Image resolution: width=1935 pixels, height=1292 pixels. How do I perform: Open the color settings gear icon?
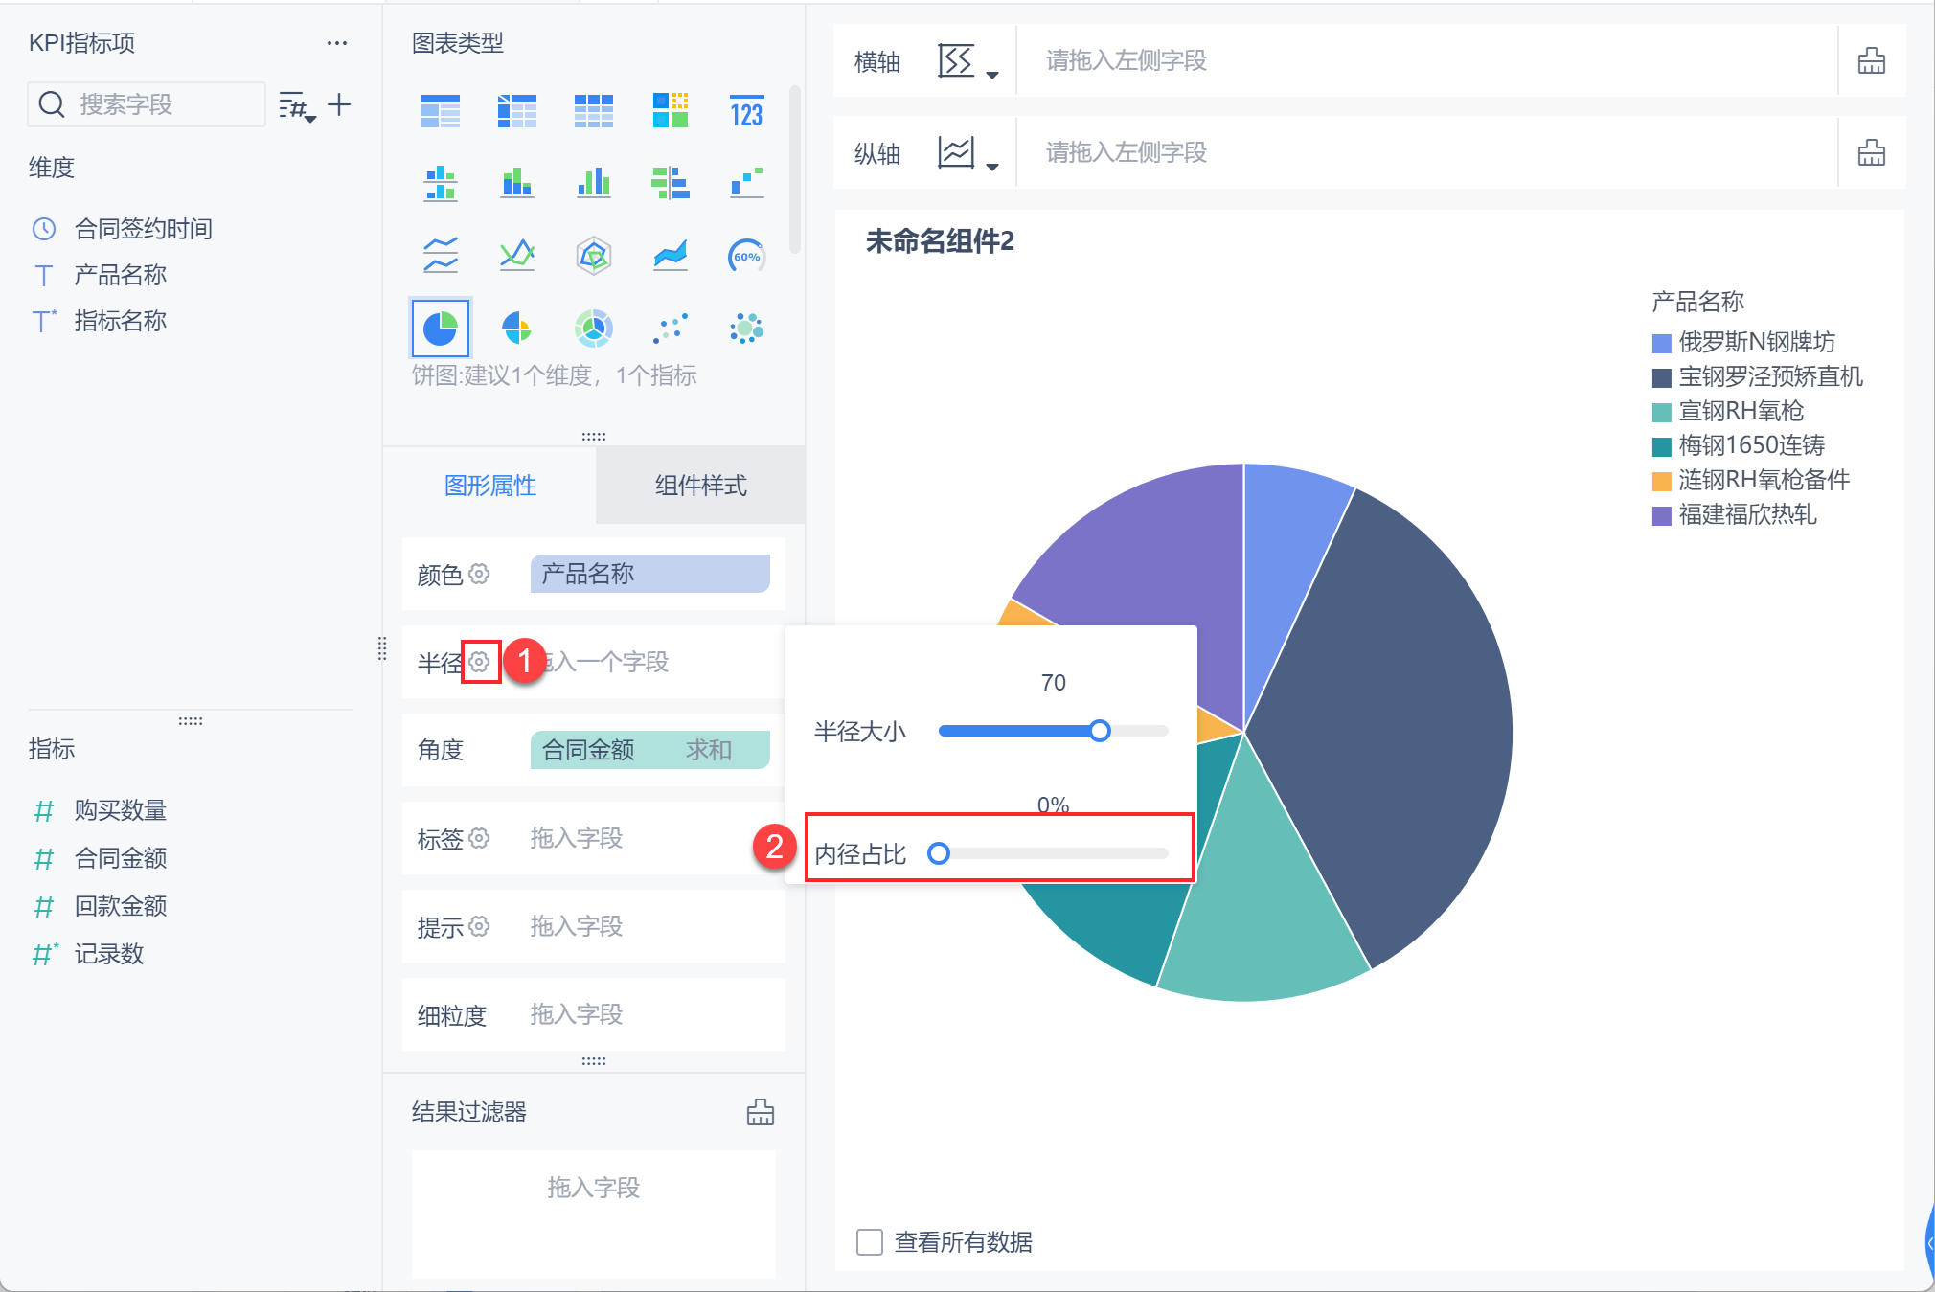[480, 574]
